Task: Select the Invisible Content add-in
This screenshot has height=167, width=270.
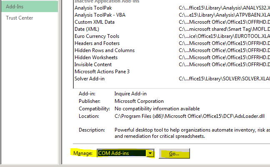Action: click(93, 65)
